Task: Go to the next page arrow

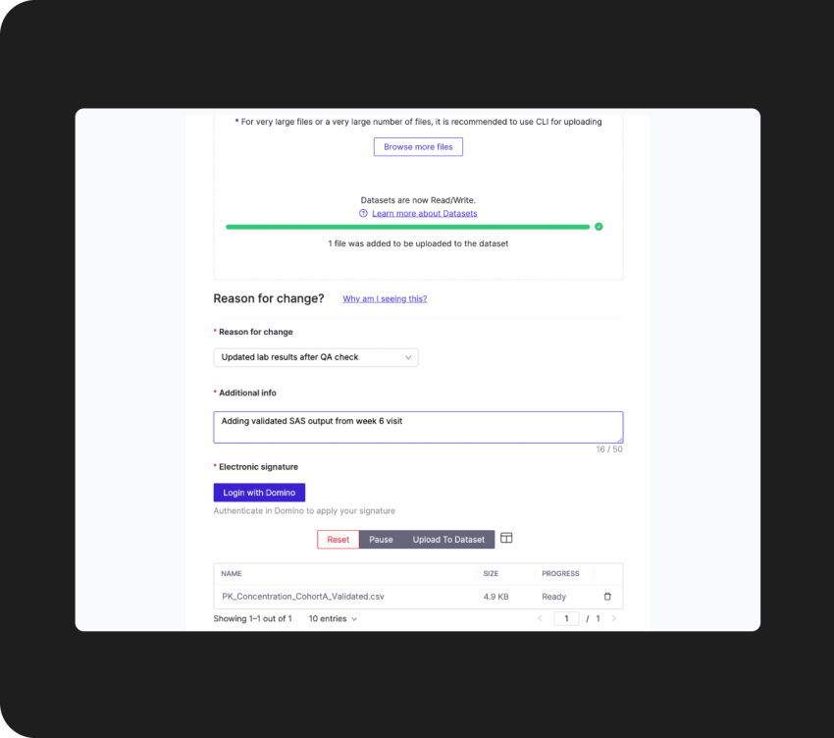Action: (x=614, y=618)
